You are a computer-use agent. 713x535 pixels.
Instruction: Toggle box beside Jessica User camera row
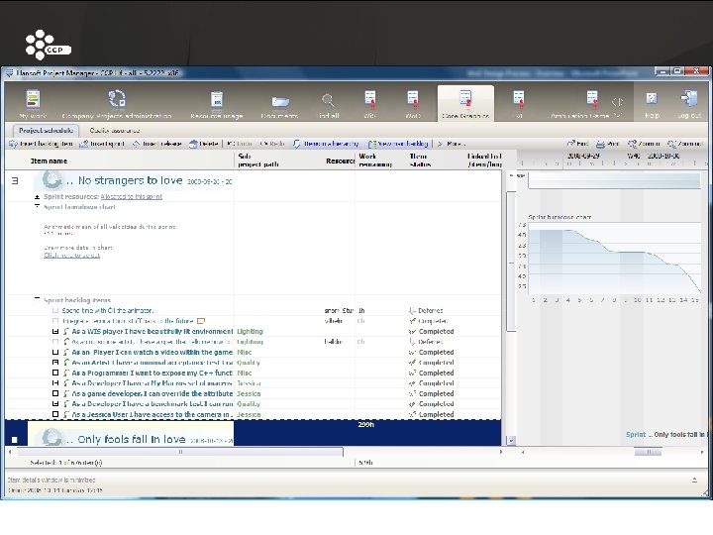tap(55, 414)
